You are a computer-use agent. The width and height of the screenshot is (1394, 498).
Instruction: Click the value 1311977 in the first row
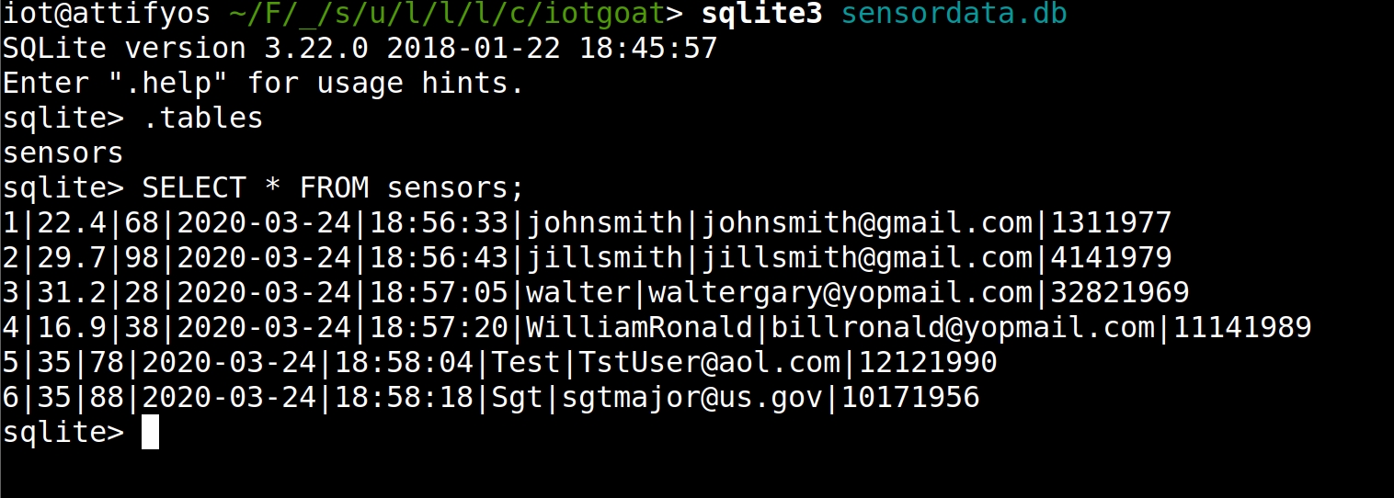tap(1111, 223)
